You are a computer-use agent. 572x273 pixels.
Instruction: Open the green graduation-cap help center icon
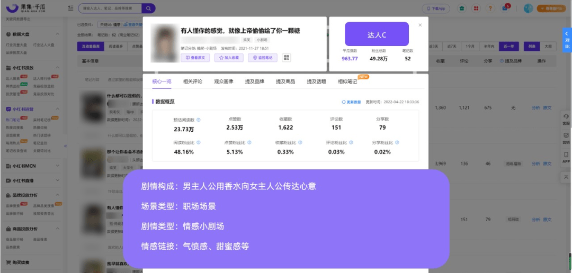click(x=462, y=8)
